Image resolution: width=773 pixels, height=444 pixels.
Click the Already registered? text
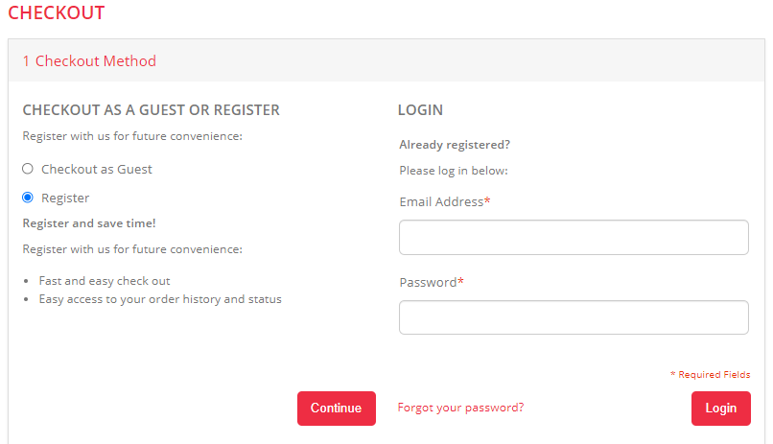[x=455, y=145]
